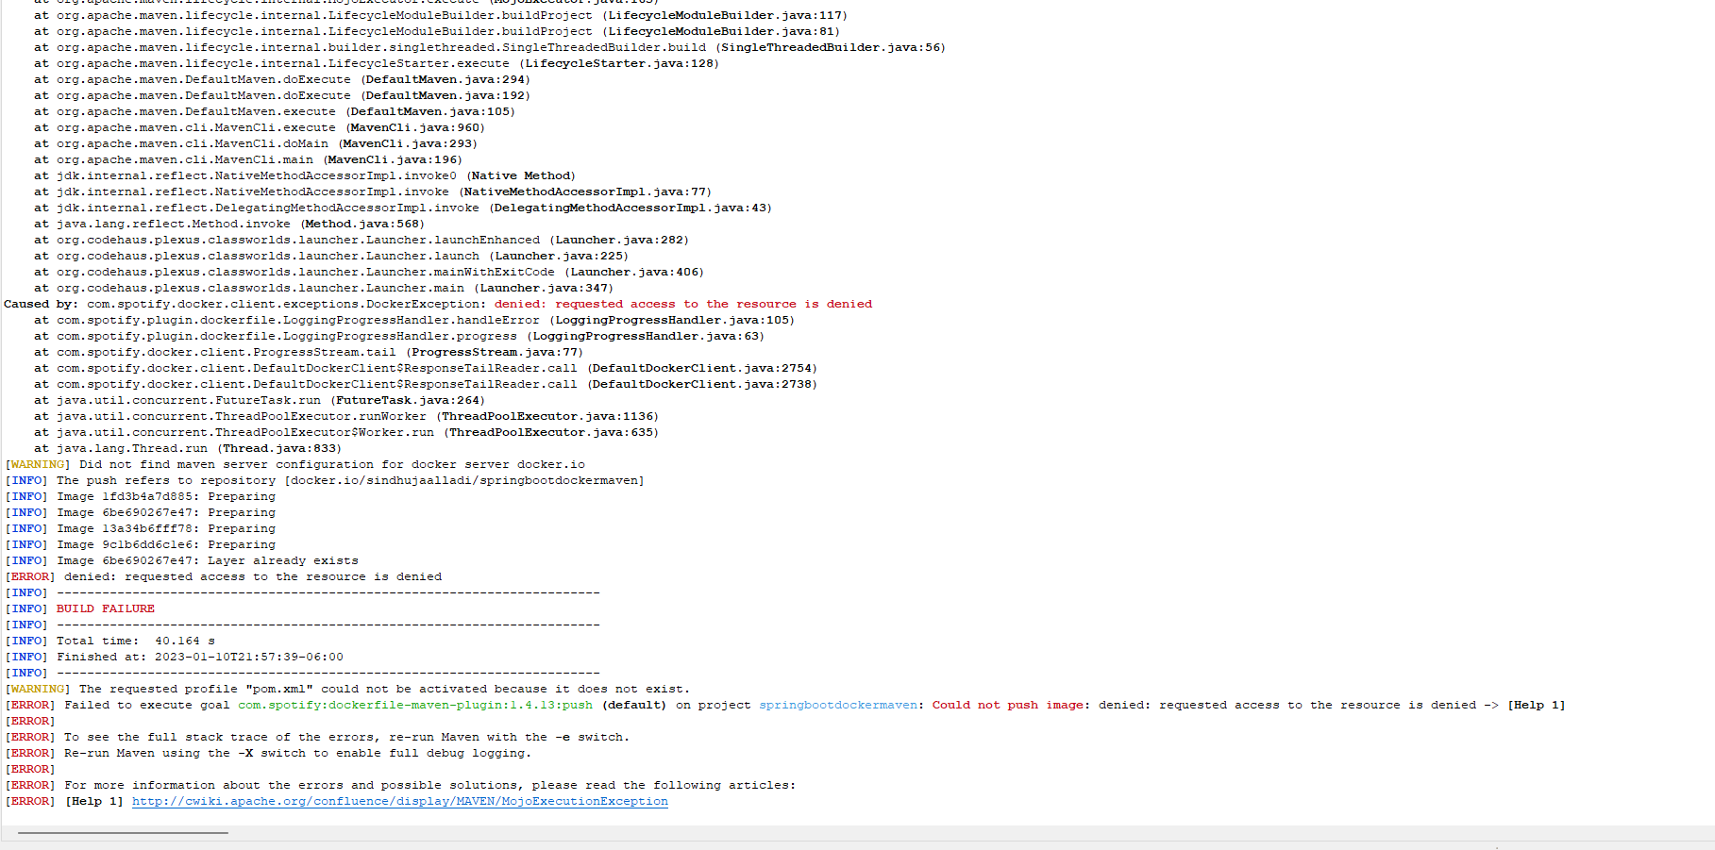Click the 'Image 1fd3b4a7d885: Preparing' line

(x=141, y=496)
